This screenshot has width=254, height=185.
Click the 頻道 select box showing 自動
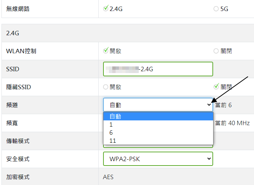[158, 105]
